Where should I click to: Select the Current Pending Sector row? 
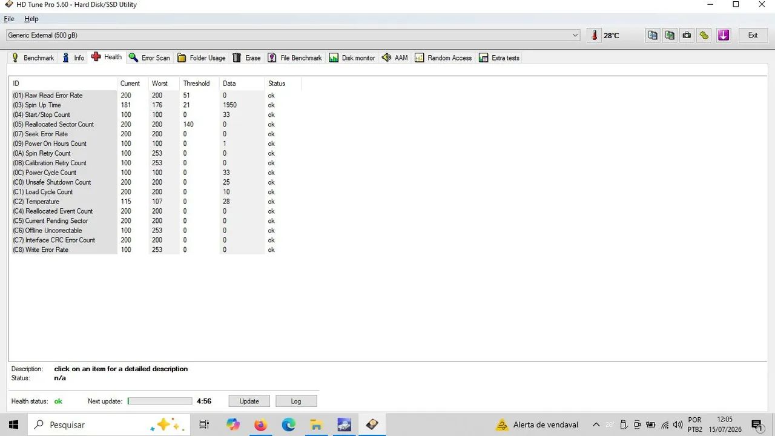pos(156,221)
